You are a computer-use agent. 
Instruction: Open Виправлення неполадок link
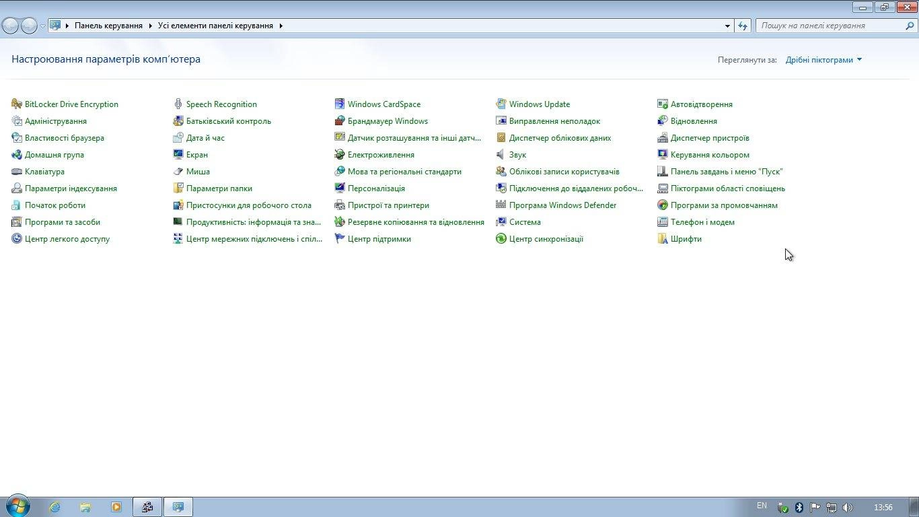coord(554,121)
